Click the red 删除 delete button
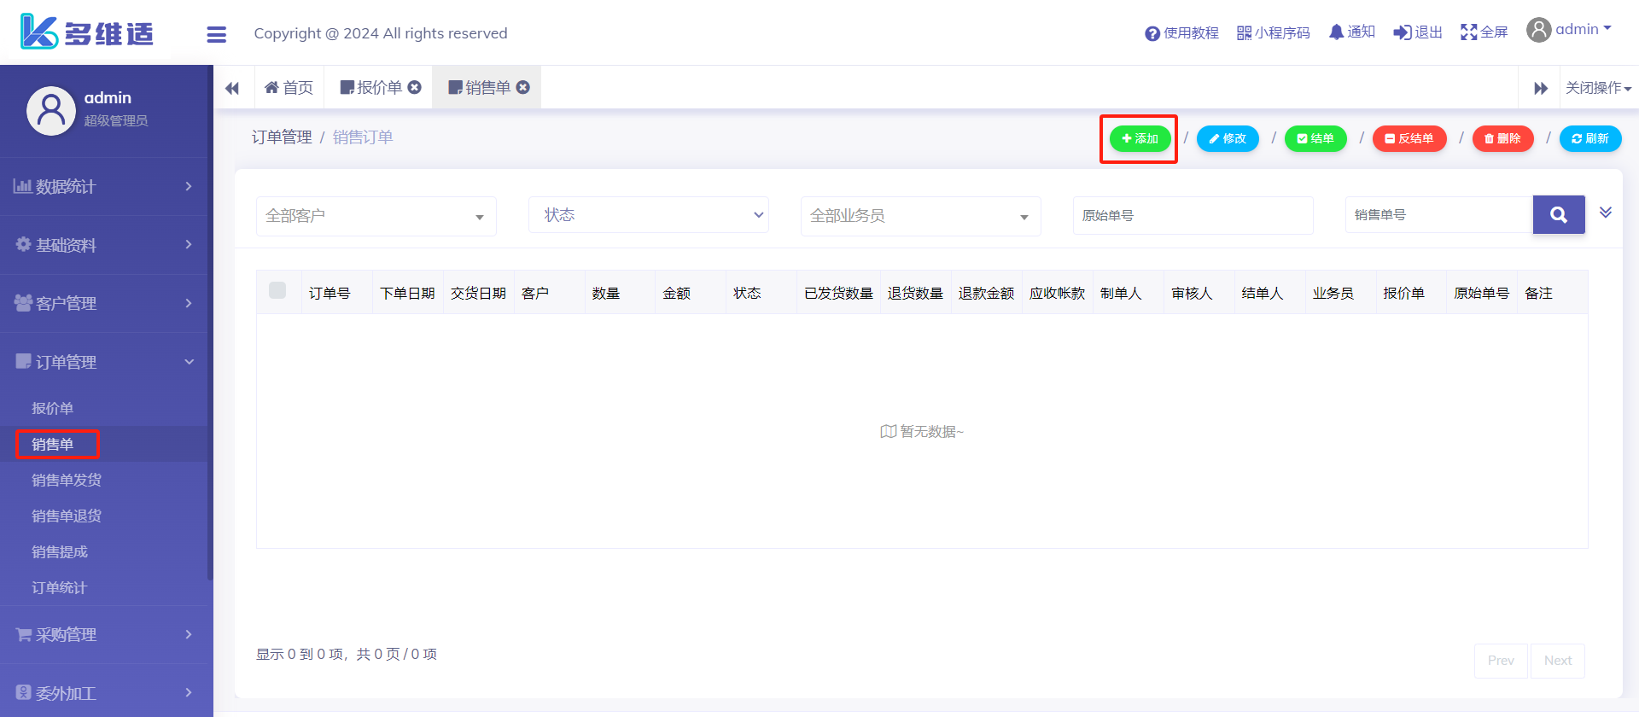This screenshot has height=717, width=1639. point(1502,138)
